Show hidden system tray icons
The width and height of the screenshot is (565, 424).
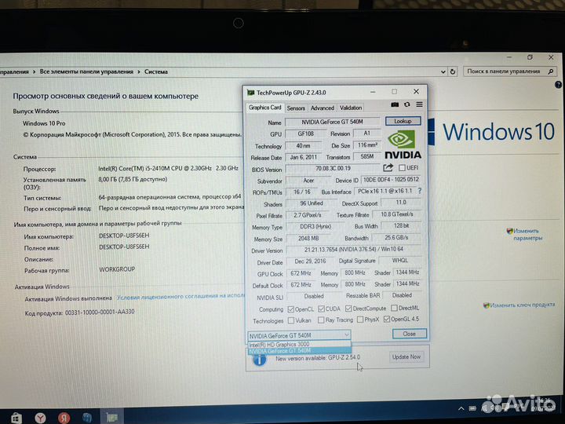pyautogui.click(x=461, y=408)
